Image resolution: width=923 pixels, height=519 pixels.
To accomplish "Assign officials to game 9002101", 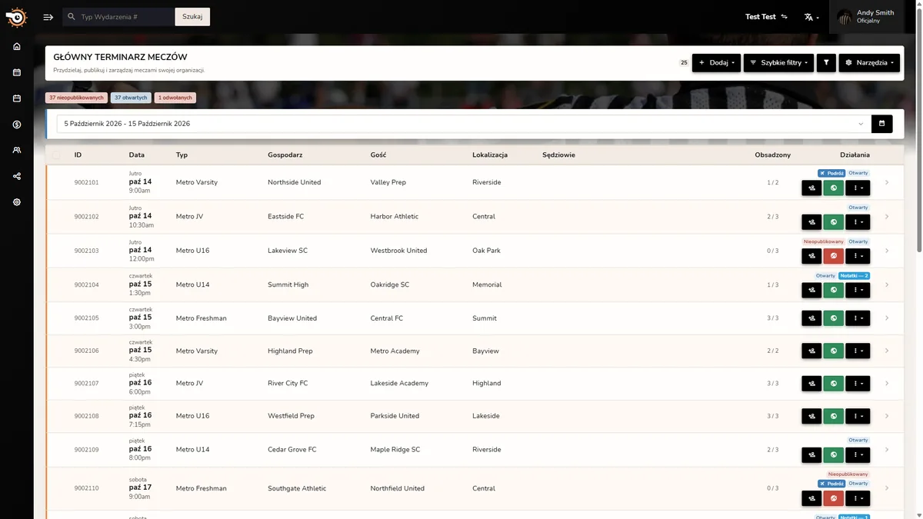I will point(811,188).
